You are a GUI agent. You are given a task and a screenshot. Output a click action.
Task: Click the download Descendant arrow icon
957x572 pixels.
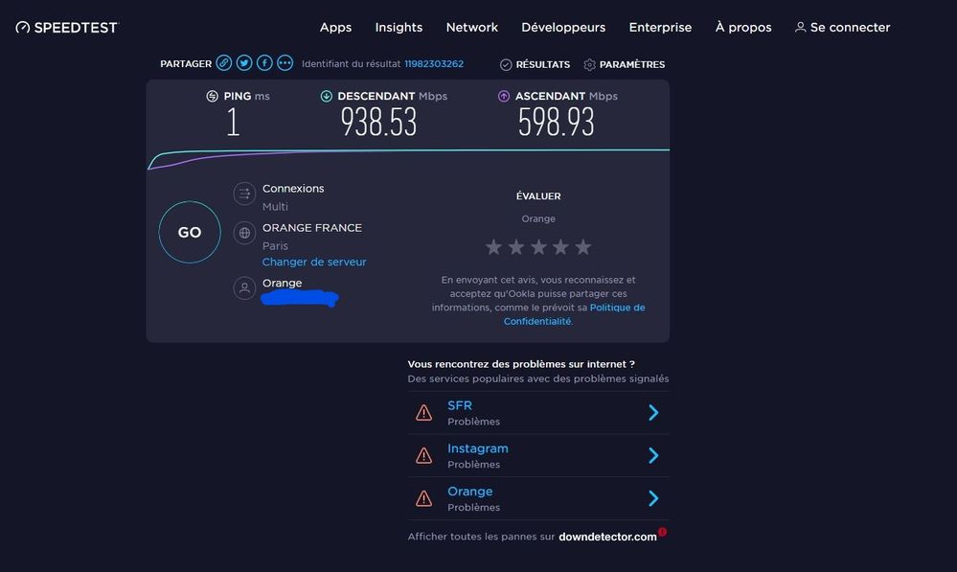pos(327,96)
